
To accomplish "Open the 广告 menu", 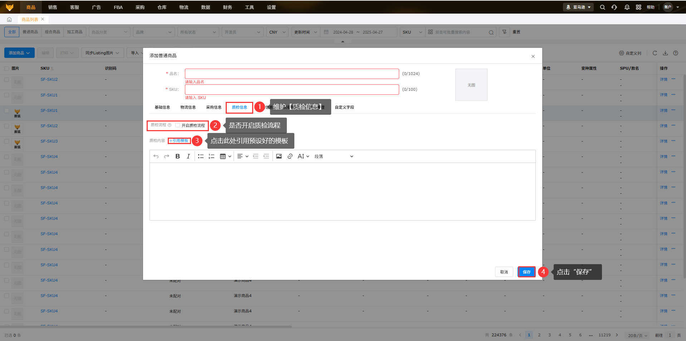I will (x=96, y=7).
